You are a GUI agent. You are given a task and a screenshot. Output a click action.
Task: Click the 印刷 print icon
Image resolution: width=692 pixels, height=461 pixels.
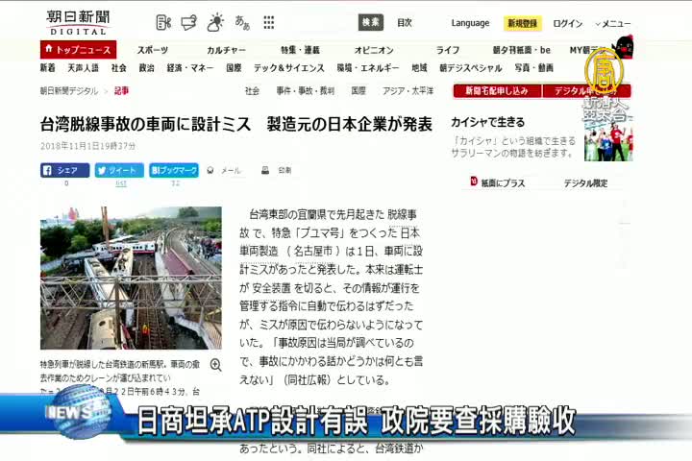[x=278, y=170]
